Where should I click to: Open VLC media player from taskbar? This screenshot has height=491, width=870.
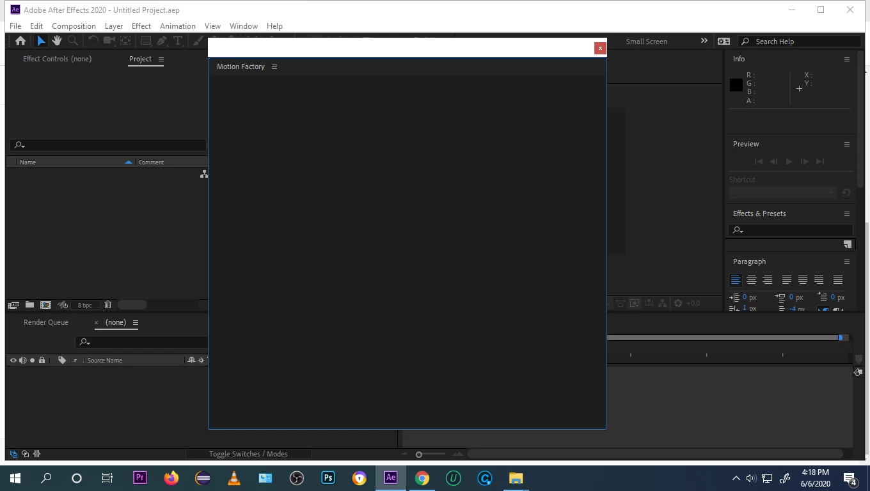click(234, 478)
